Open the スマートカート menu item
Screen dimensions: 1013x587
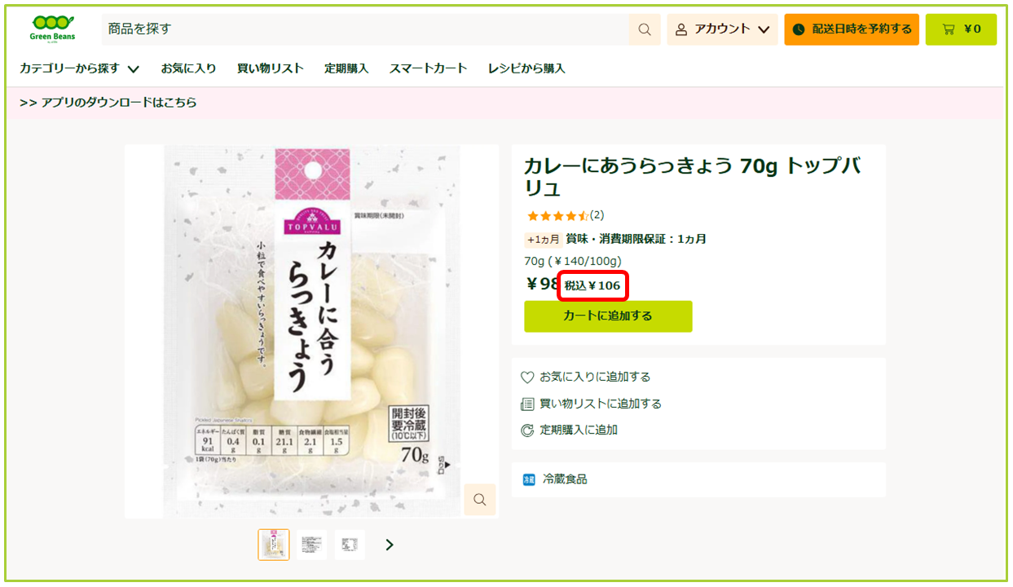[429, 68]
